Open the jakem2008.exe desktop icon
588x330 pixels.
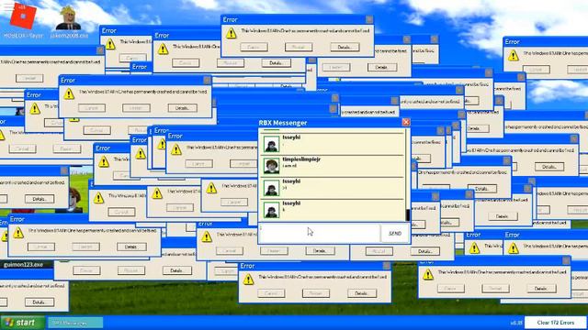click(68, 18)
